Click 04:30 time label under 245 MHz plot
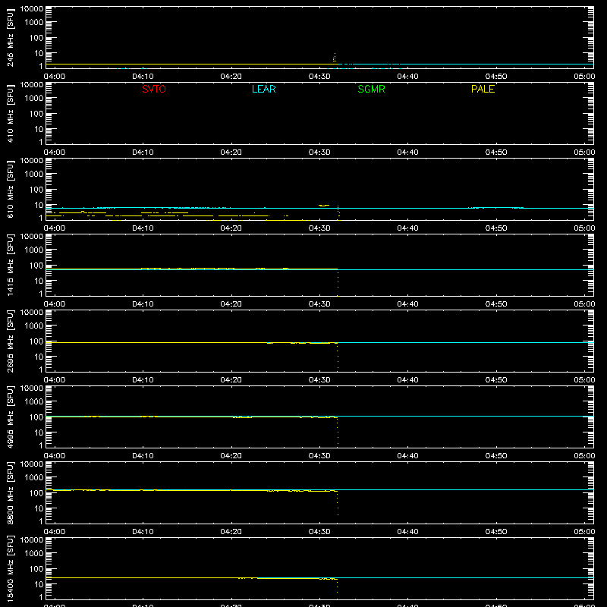Screen dimensions: 607x607 (x=319, y=77)
